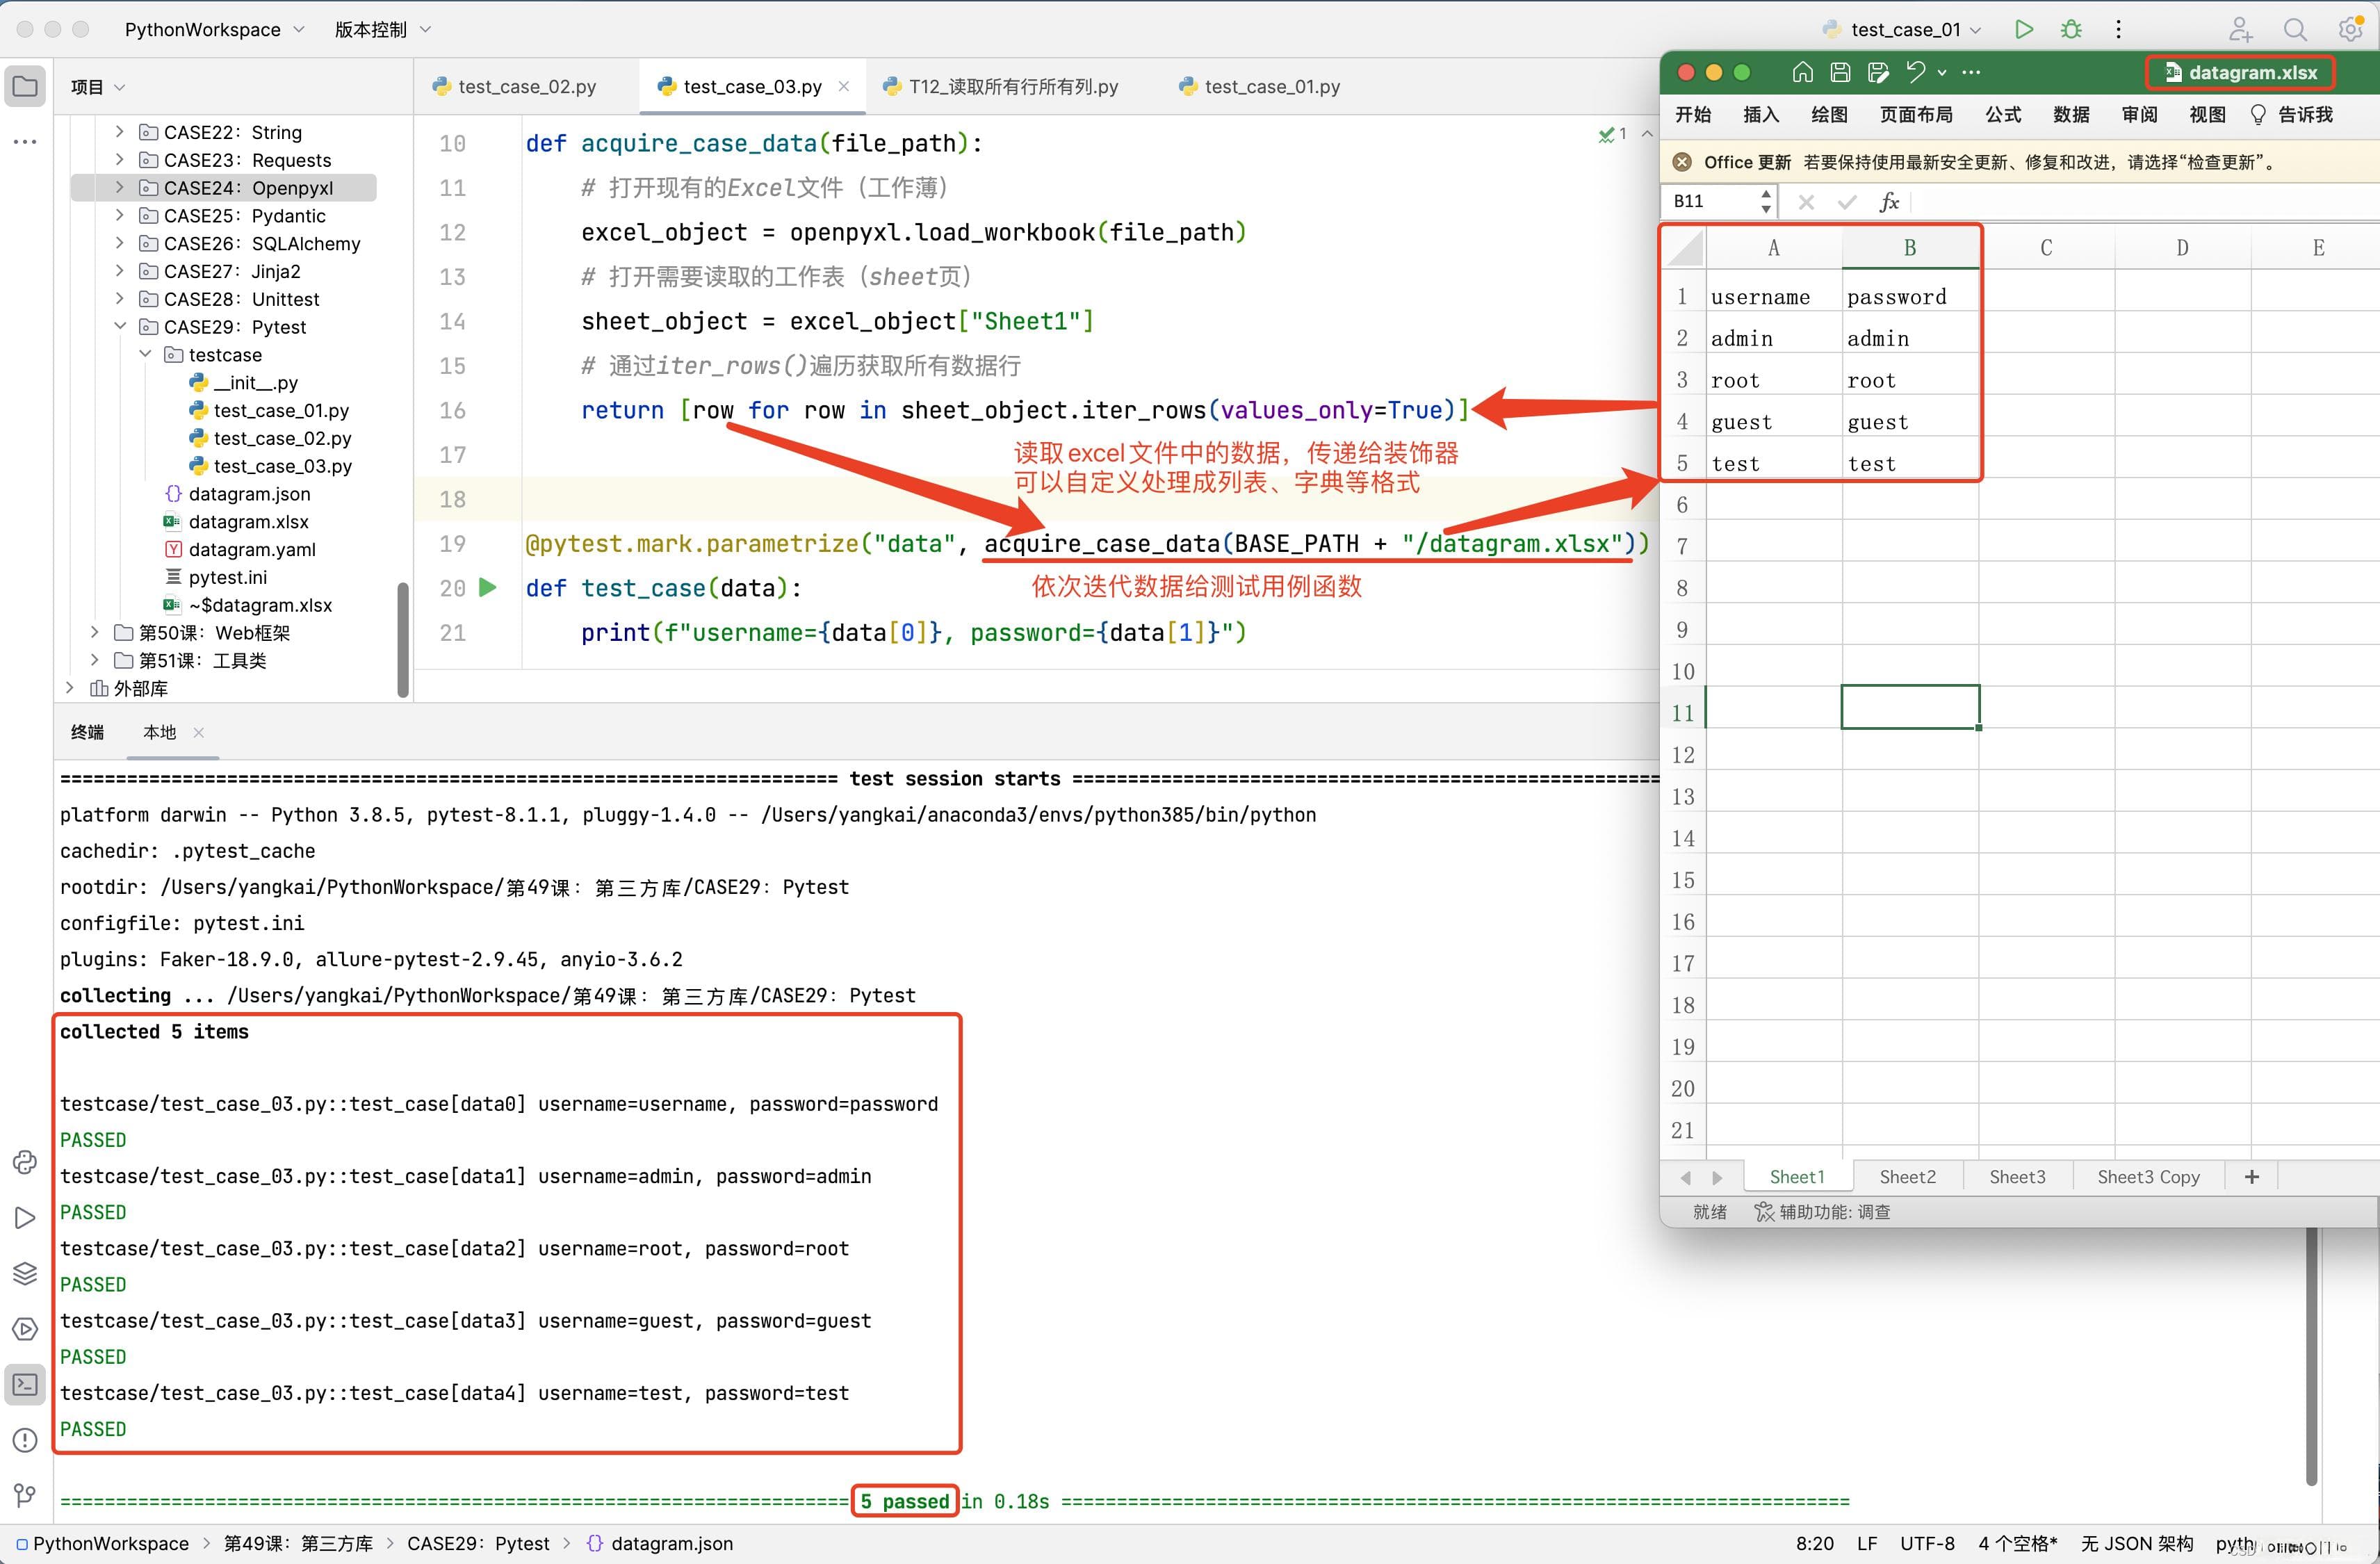The width and height of the screenshot is (2380, 1564).
Task: Open the add collaborator (Code With Me) icon
Action: (2241, 29)
